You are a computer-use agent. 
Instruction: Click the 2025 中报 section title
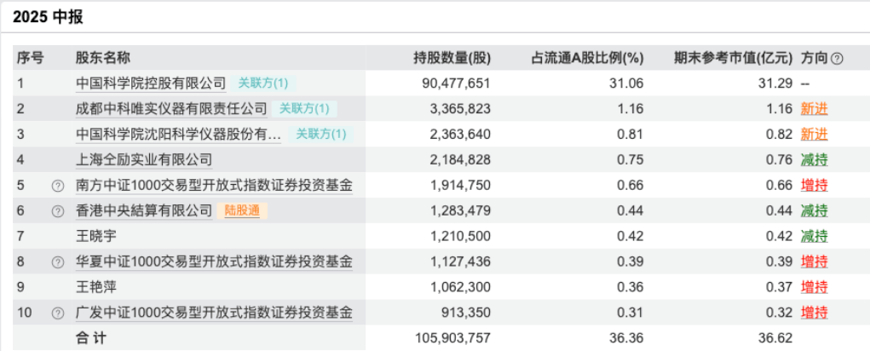coord(49,17)
